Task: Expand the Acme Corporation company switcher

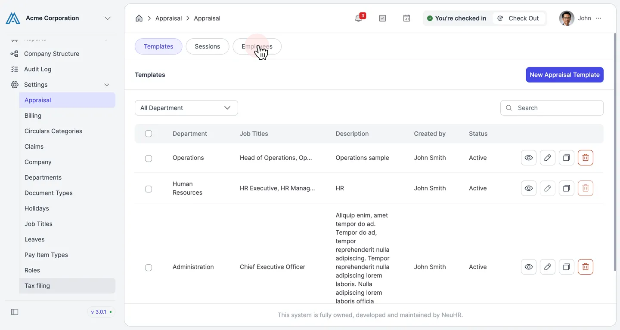Action: click(108, 18)
